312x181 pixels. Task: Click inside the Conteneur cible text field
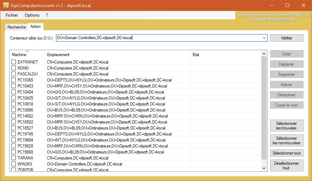[x=158, y=38]
